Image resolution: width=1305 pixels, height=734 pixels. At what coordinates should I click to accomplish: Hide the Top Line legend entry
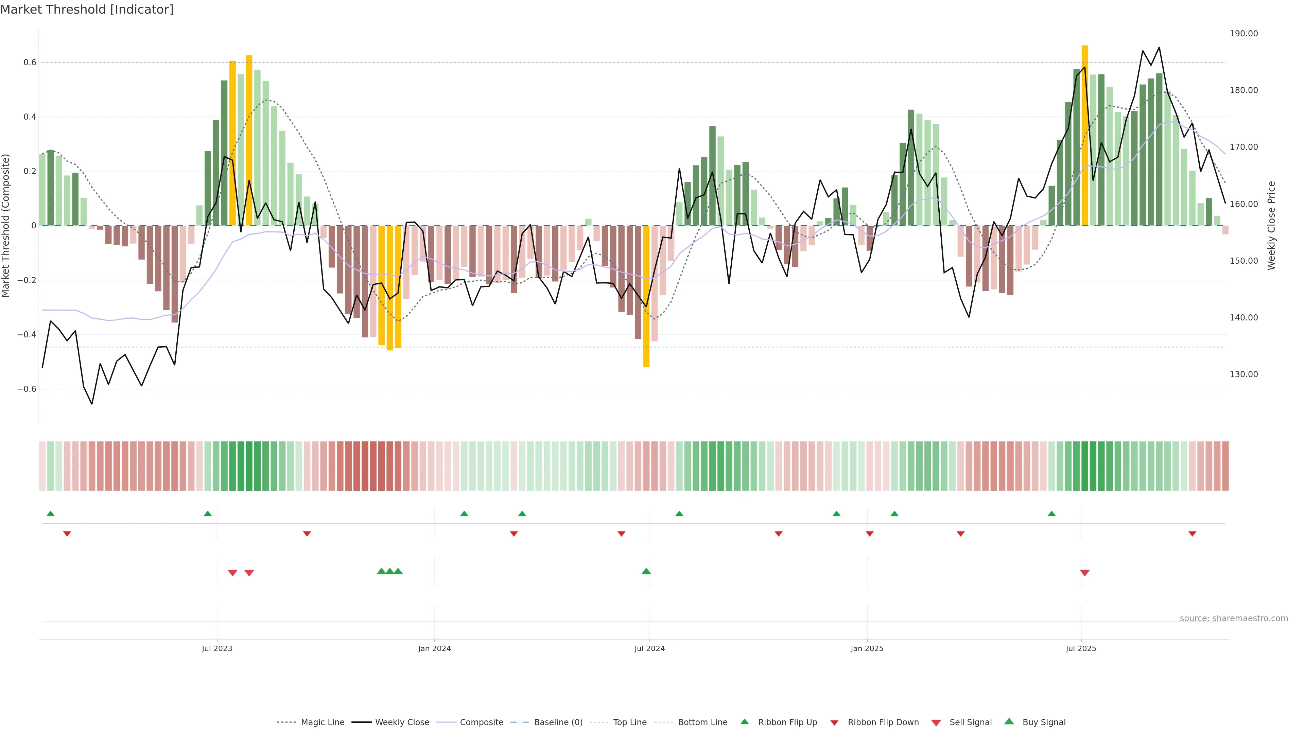630,722
